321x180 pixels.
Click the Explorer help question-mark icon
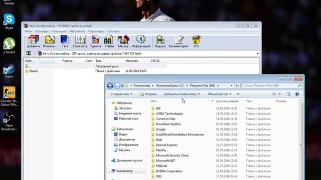point(297,94)
